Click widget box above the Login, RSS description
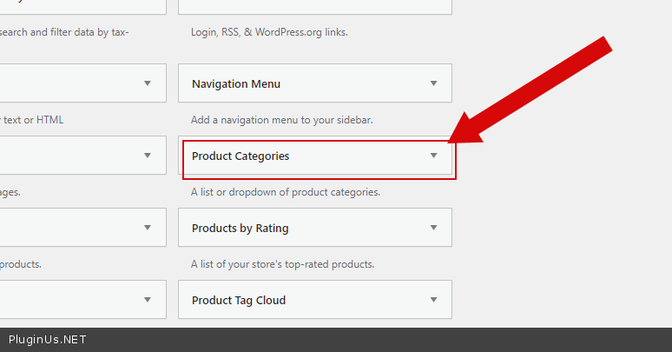Viewport: 672px width, 352px height. (x=314, y=6)
